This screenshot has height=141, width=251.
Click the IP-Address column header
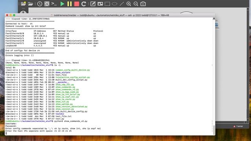[40, 31]
